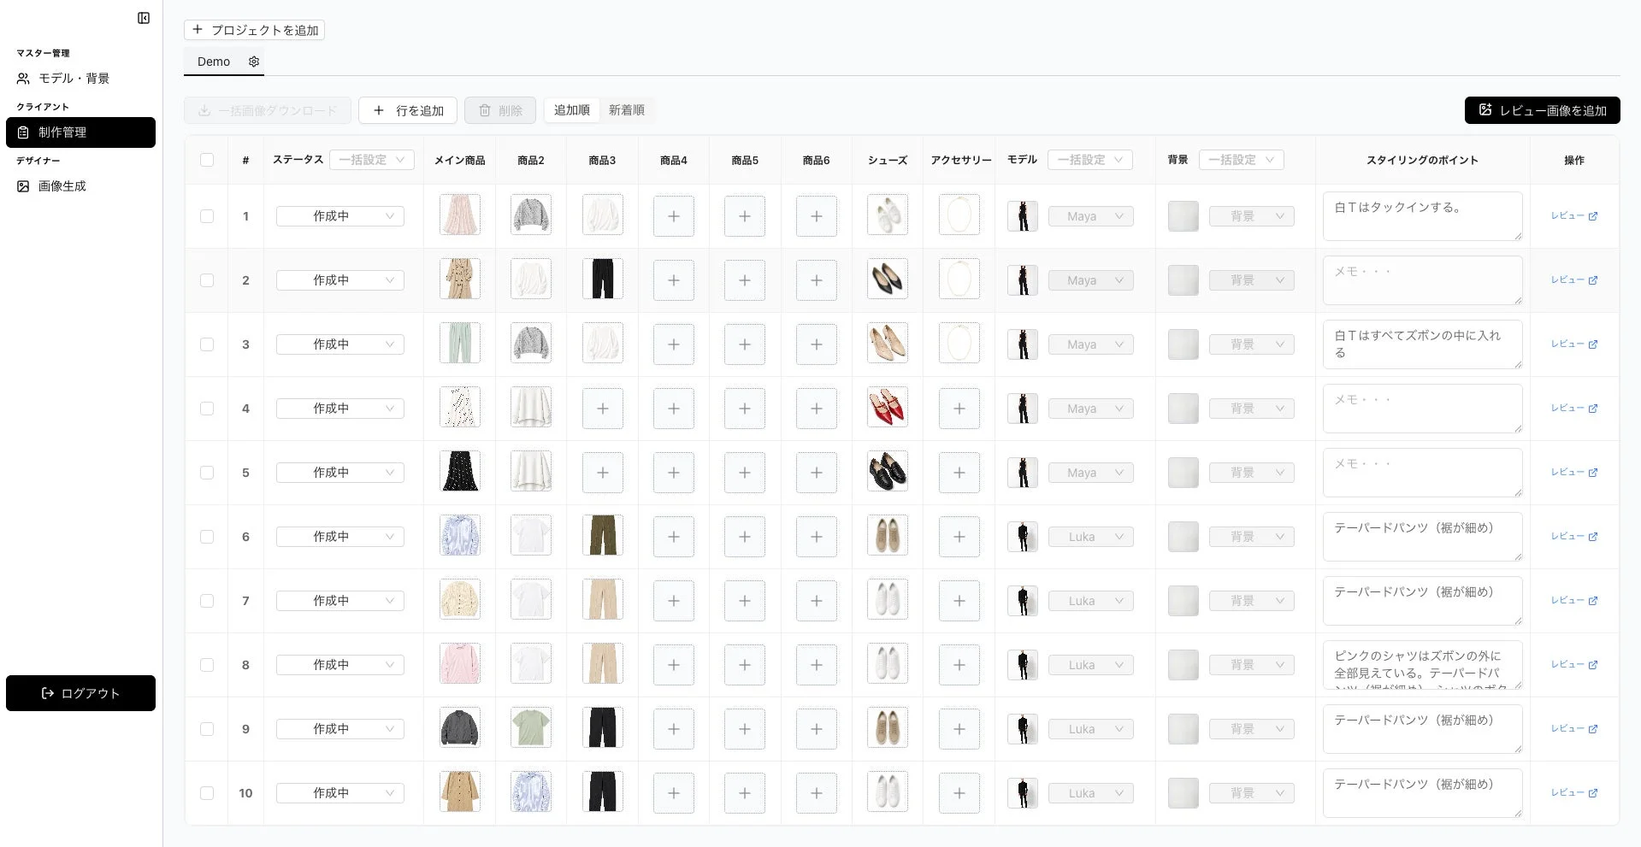This screenshot has width=1641, height=847.
Task: Edit row 3 styling note textarea
Action: [1423, 344]
